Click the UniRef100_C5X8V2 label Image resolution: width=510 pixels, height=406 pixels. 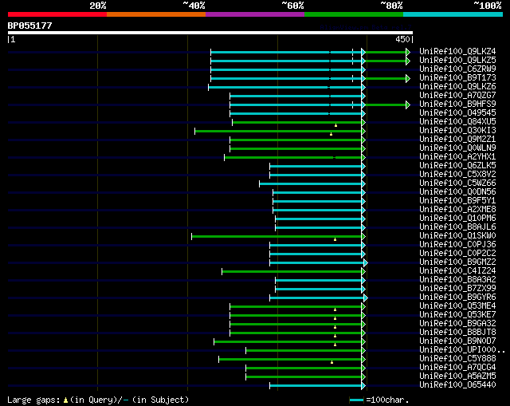click(x=457, y=175)
